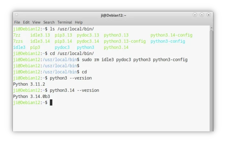Click the sudo rm command line
Viewport: 225px width, 147px height.
click(x=135, y=60)
